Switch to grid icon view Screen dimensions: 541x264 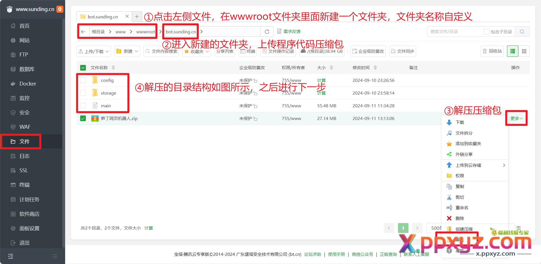coord(524,51)
